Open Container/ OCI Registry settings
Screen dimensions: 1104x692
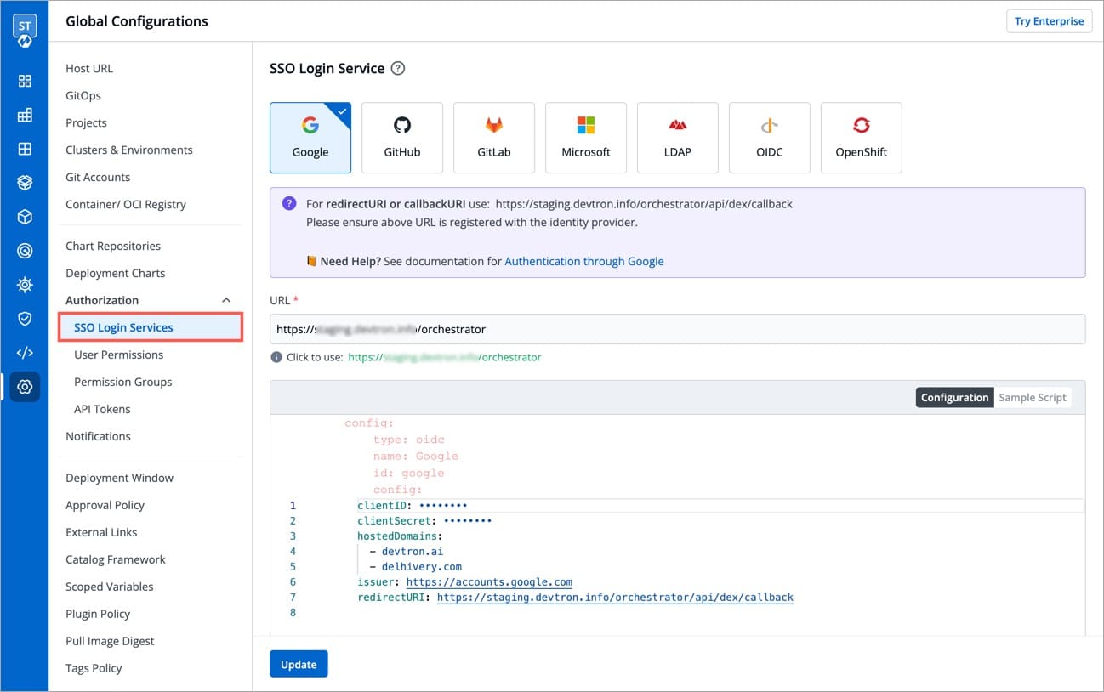(126, 204)
